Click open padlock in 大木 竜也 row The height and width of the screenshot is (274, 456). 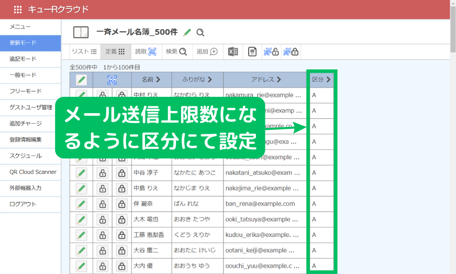point(103,220)
